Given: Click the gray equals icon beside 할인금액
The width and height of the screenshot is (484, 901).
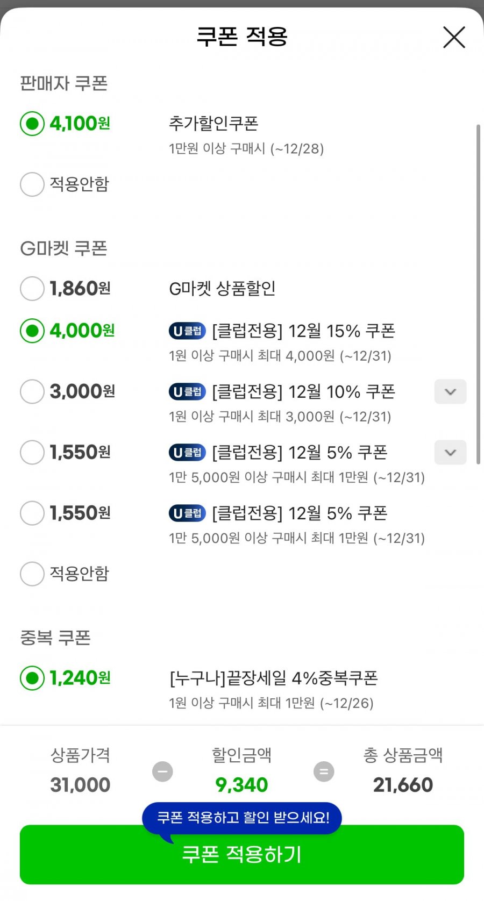Looking at the screenshot, I should (324, 771).
